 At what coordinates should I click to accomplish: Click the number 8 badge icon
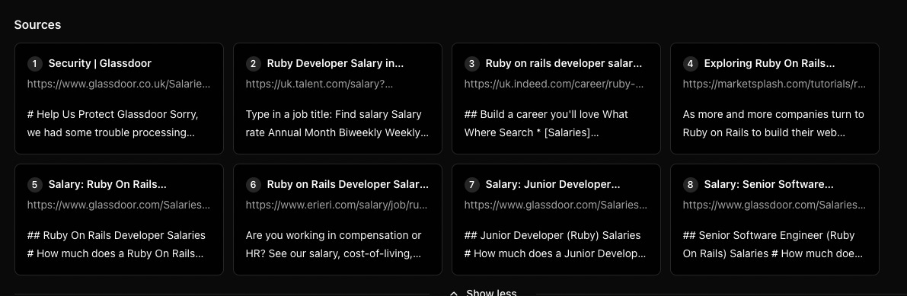690,185
